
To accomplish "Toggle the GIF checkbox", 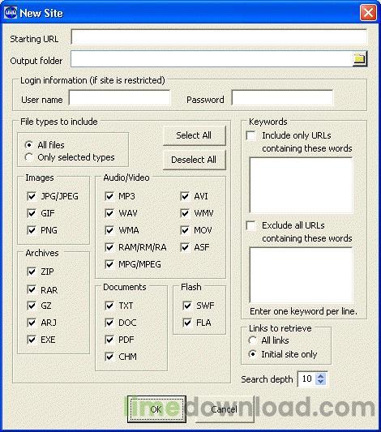I will tap(32, 213).
